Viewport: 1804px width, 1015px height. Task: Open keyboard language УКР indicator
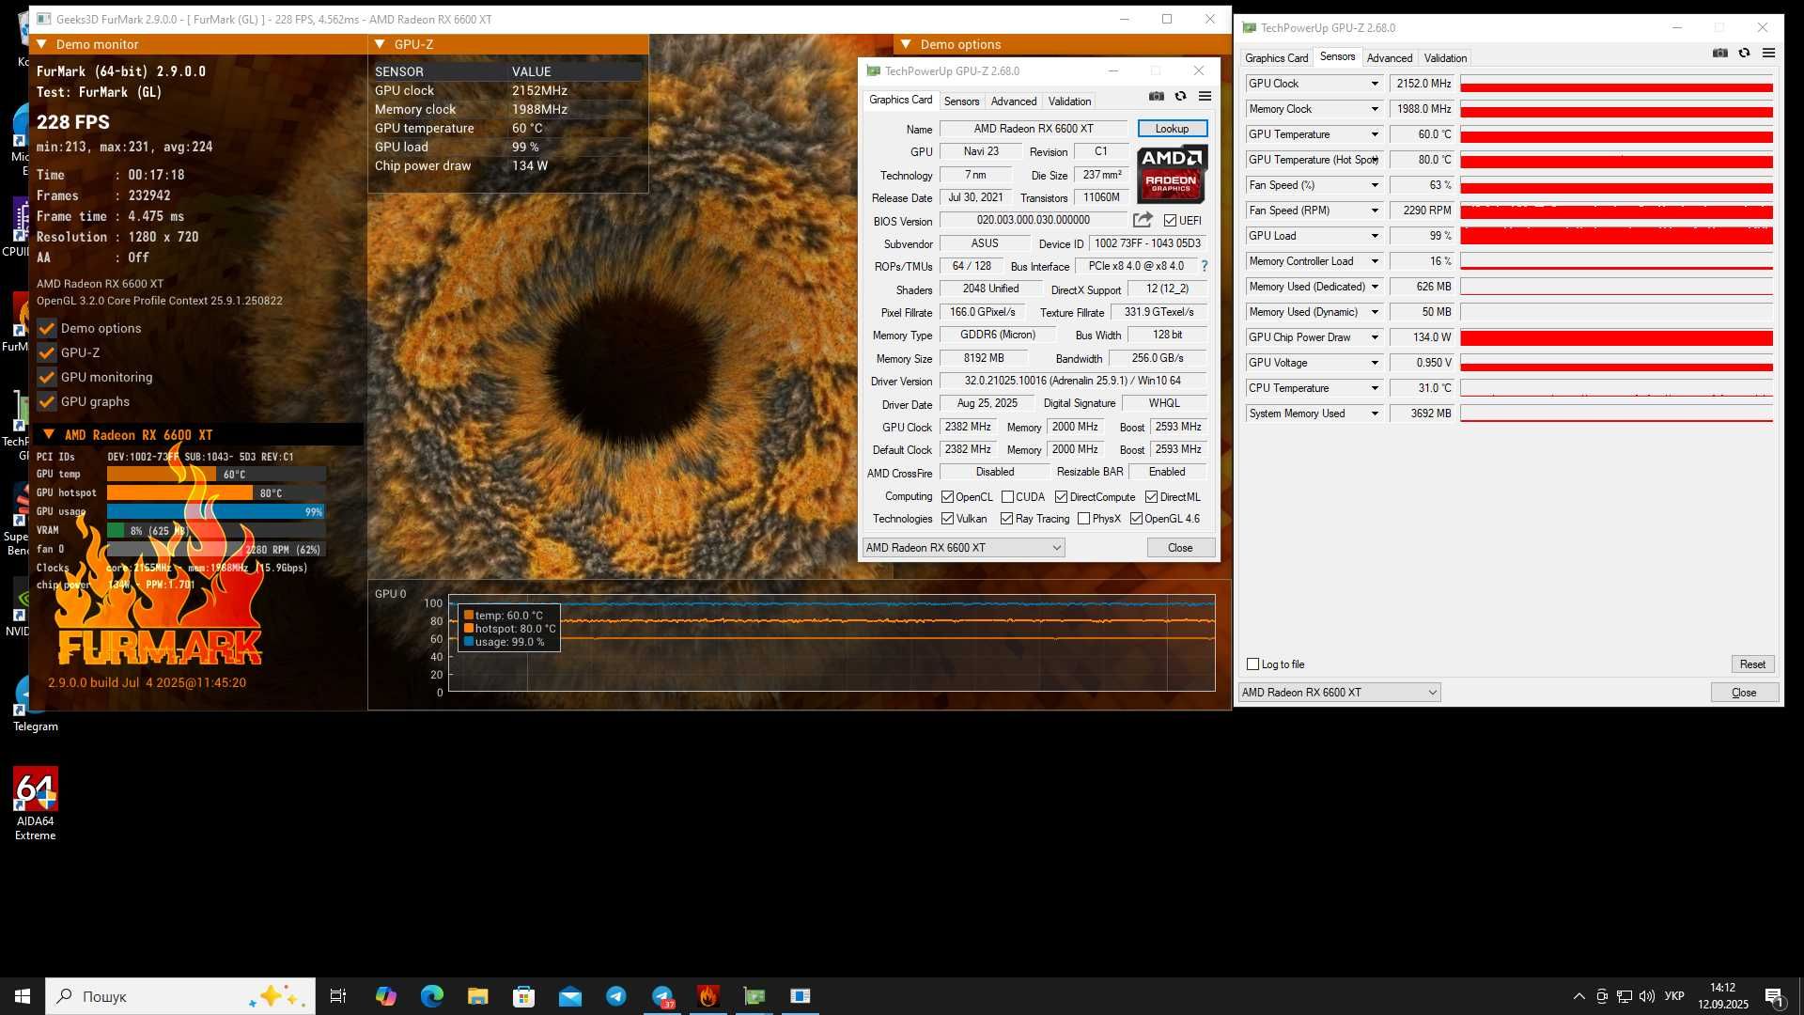click(x=1674, y=996)
